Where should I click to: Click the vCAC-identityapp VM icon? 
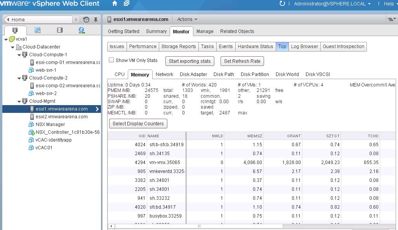tap(31, 140)
